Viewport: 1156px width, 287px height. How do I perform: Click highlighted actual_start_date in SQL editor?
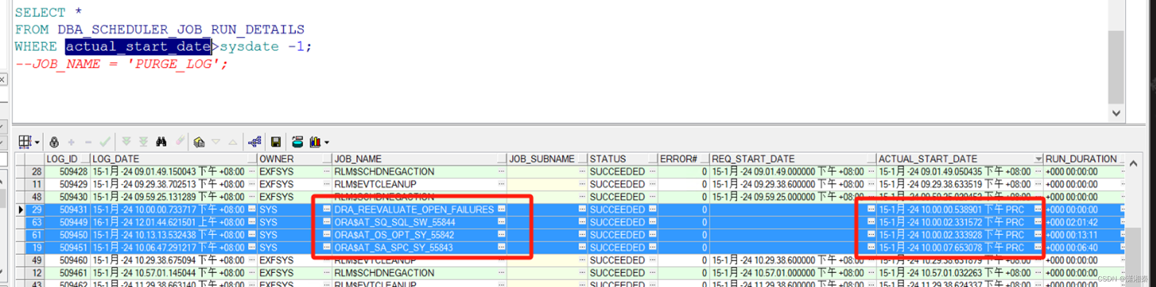click(x=138, y=47)
